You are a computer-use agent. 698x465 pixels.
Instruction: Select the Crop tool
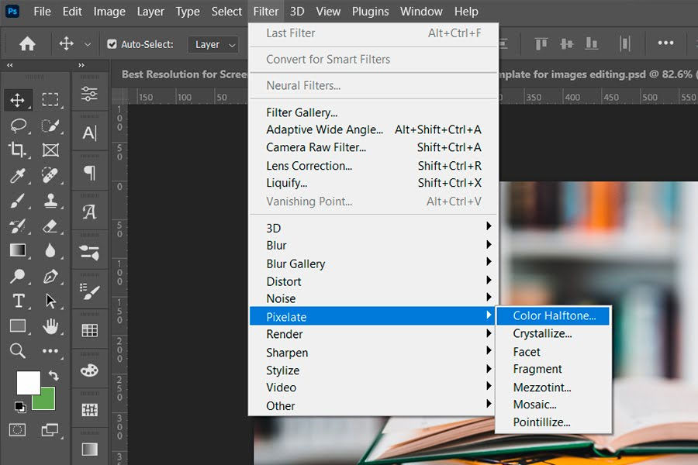[x=17, y=150]
